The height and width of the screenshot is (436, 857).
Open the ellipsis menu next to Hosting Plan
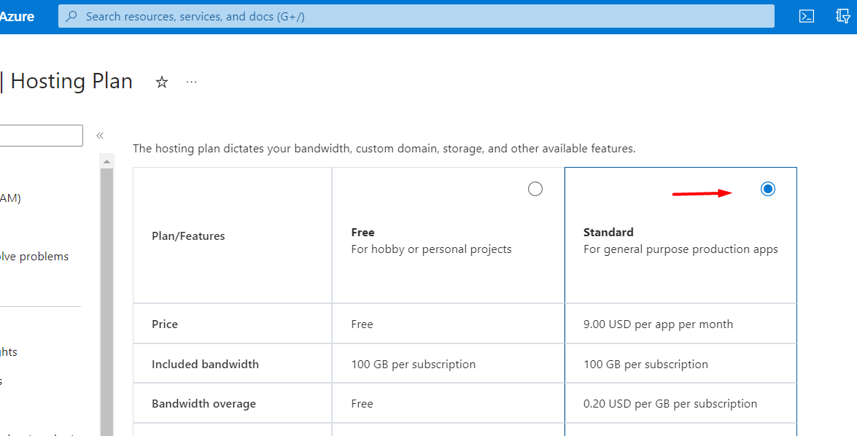[x=191, y=82]
